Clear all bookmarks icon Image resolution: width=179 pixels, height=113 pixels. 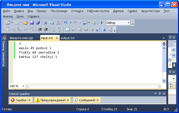110,30
